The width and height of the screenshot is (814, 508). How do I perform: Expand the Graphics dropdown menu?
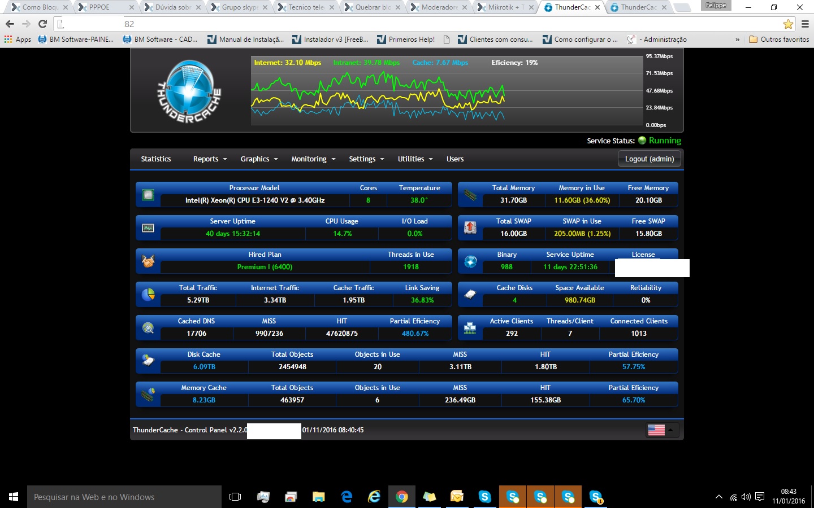pos(259,159)
